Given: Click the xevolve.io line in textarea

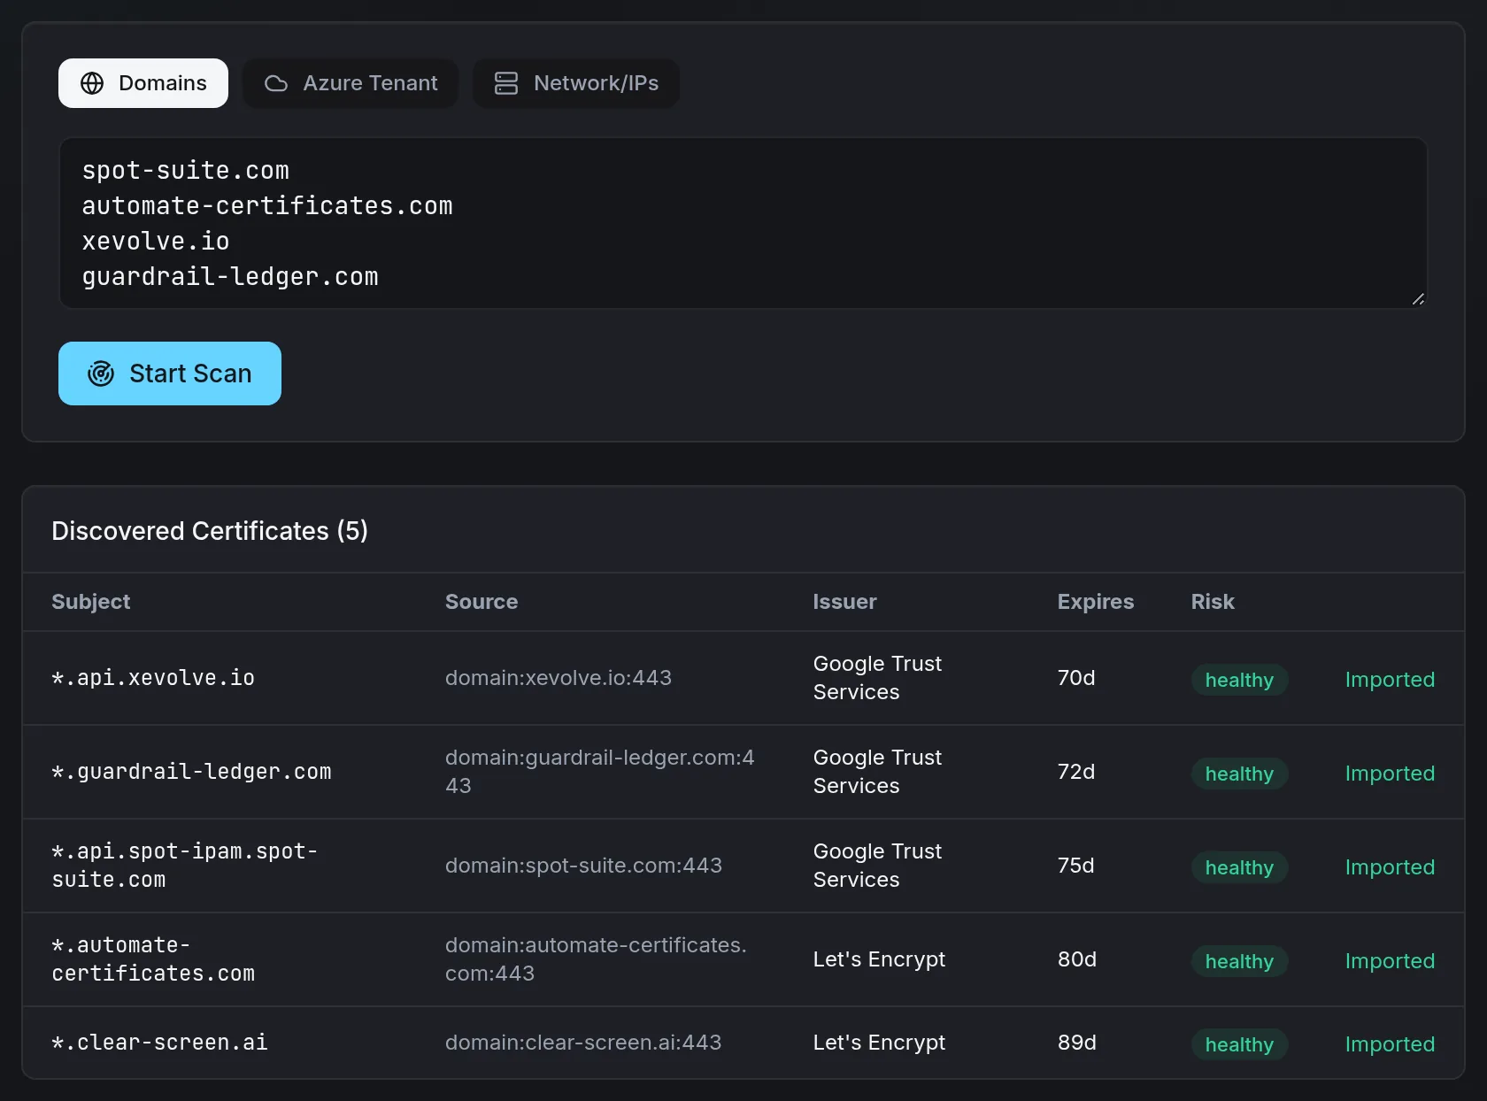Looking at the screenshot, I should (156, 241).
